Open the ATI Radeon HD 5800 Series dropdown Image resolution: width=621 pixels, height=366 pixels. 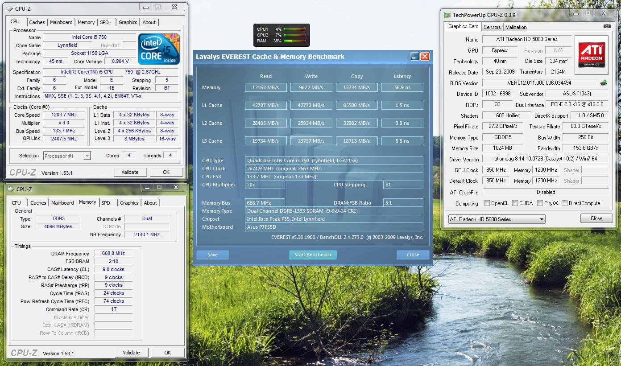click(x=497, y=219)
